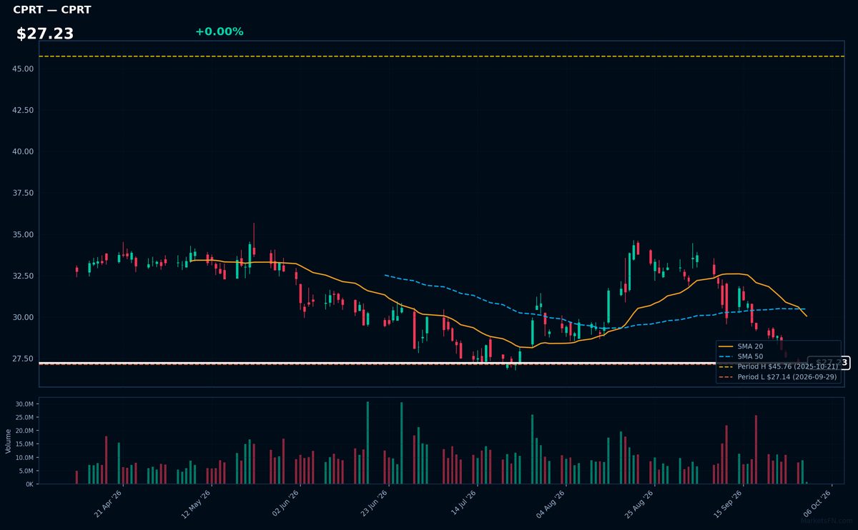This screenshot has height=530, width=858.
Task: Click the "5.0M" volume axis label
Action: click(26, 471)
